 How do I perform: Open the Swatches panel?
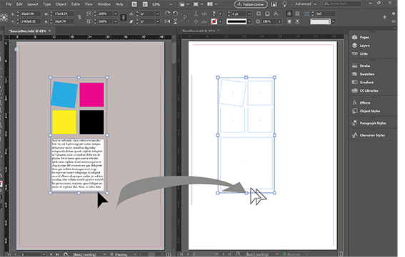363,74
